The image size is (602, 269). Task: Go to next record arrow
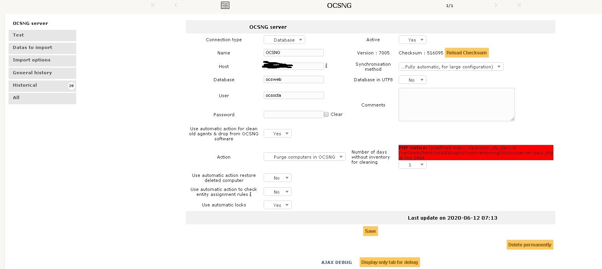click(x=496, y=5)
